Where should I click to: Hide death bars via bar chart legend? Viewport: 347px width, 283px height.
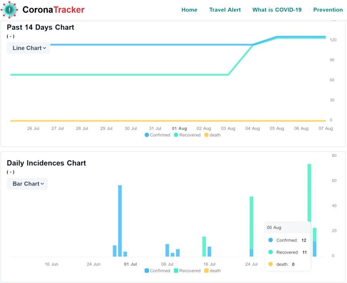(x=212, y=271)
